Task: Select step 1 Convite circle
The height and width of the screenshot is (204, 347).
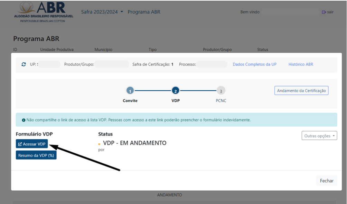Action: tap(130, 91)
